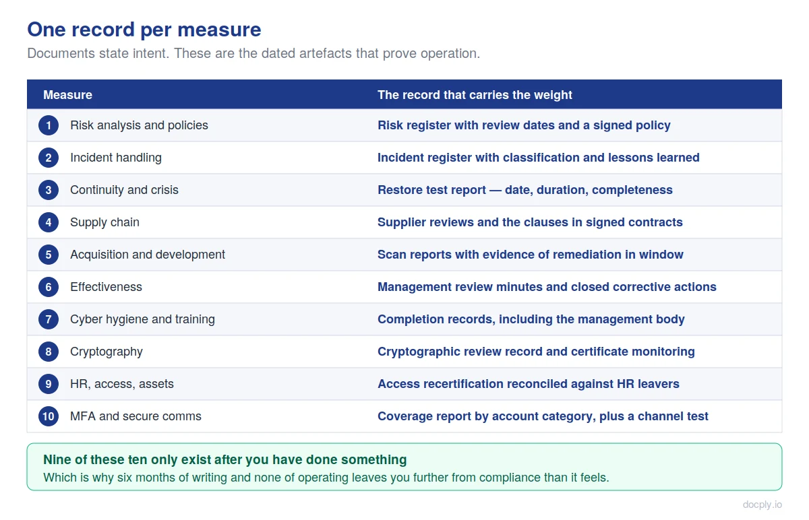Select the 'HR, access, assets' text
The height and width of the screenshot is (520, 809).
pyautogui.click(x=122, y=384)
